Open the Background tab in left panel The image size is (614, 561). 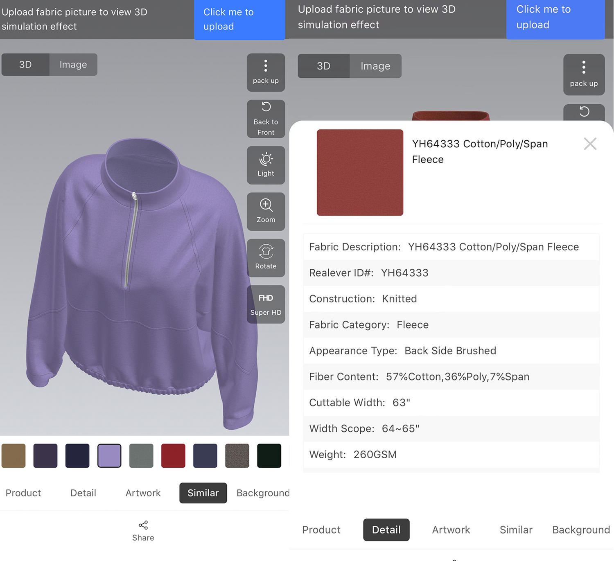click(x=262, y=493)
